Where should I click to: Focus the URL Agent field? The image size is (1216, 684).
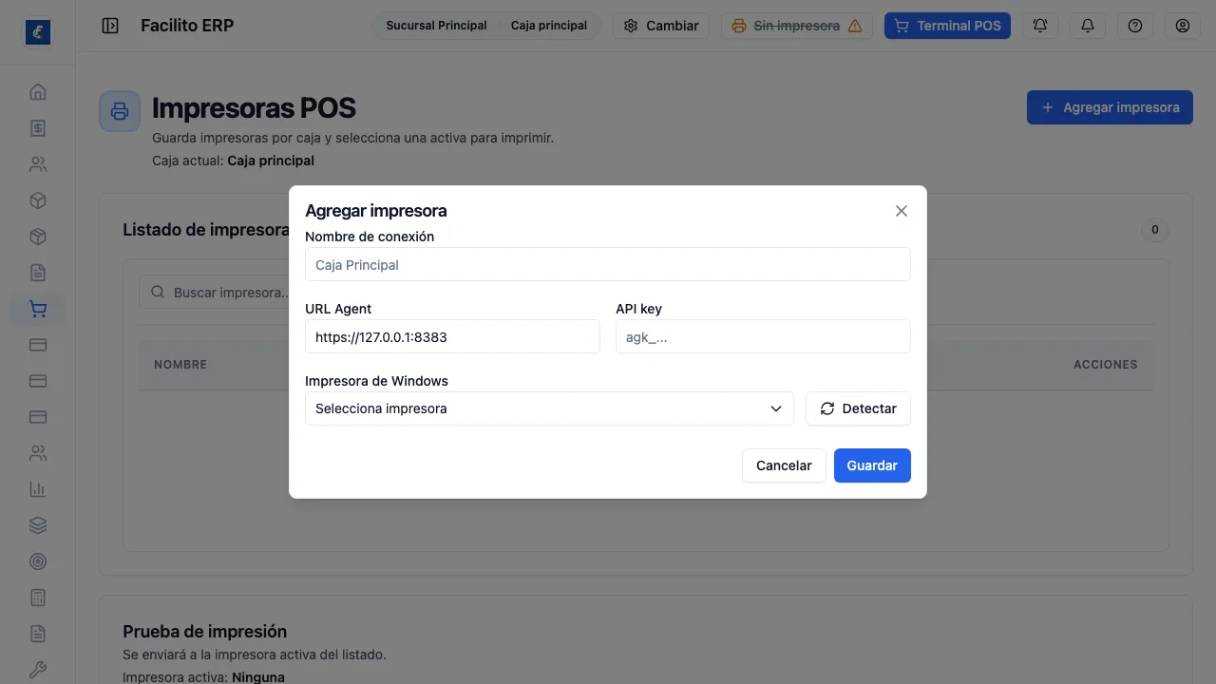click(x=452, y=336)
